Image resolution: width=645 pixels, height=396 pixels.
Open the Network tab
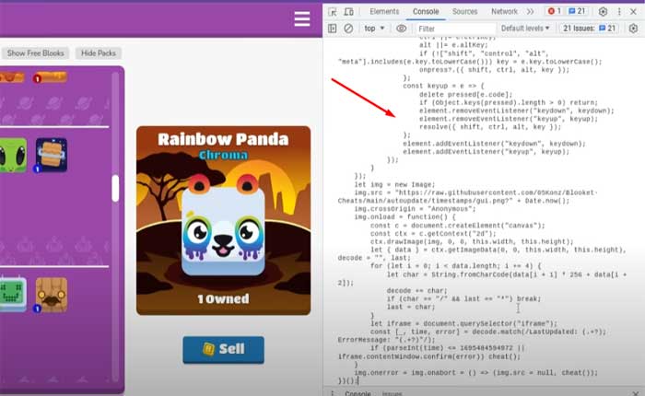(504, 12)
